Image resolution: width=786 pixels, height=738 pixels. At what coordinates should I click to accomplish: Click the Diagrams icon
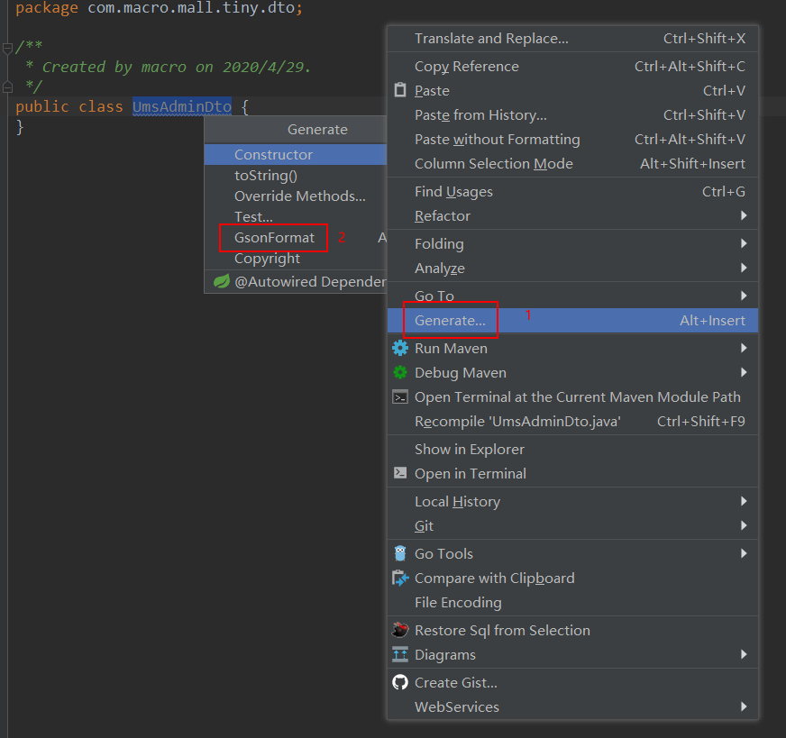400,655
